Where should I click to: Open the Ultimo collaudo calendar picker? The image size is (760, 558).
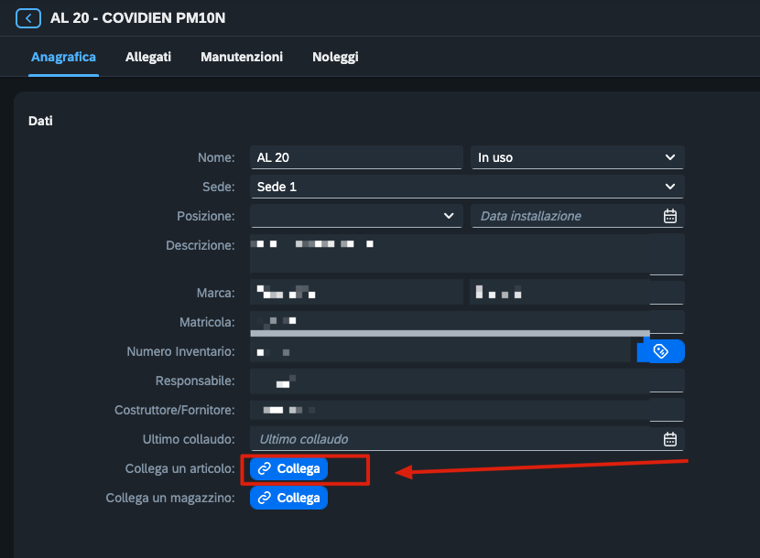(669, 439)
